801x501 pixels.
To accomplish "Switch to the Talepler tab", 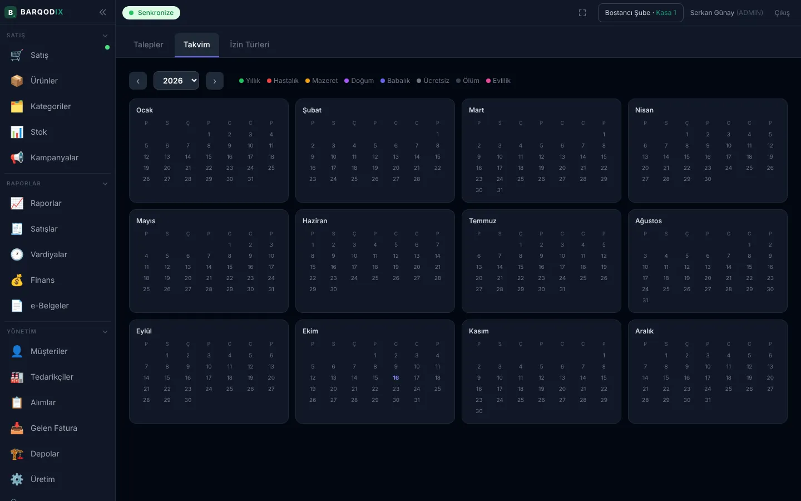I will [149, 45].
